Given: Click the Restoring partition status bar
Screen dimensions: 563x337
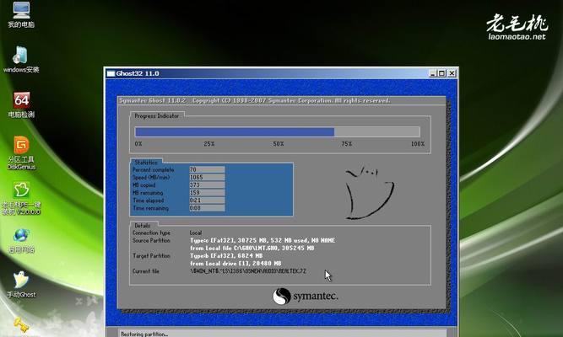Looking at the screenshot, I should point(282,334).
